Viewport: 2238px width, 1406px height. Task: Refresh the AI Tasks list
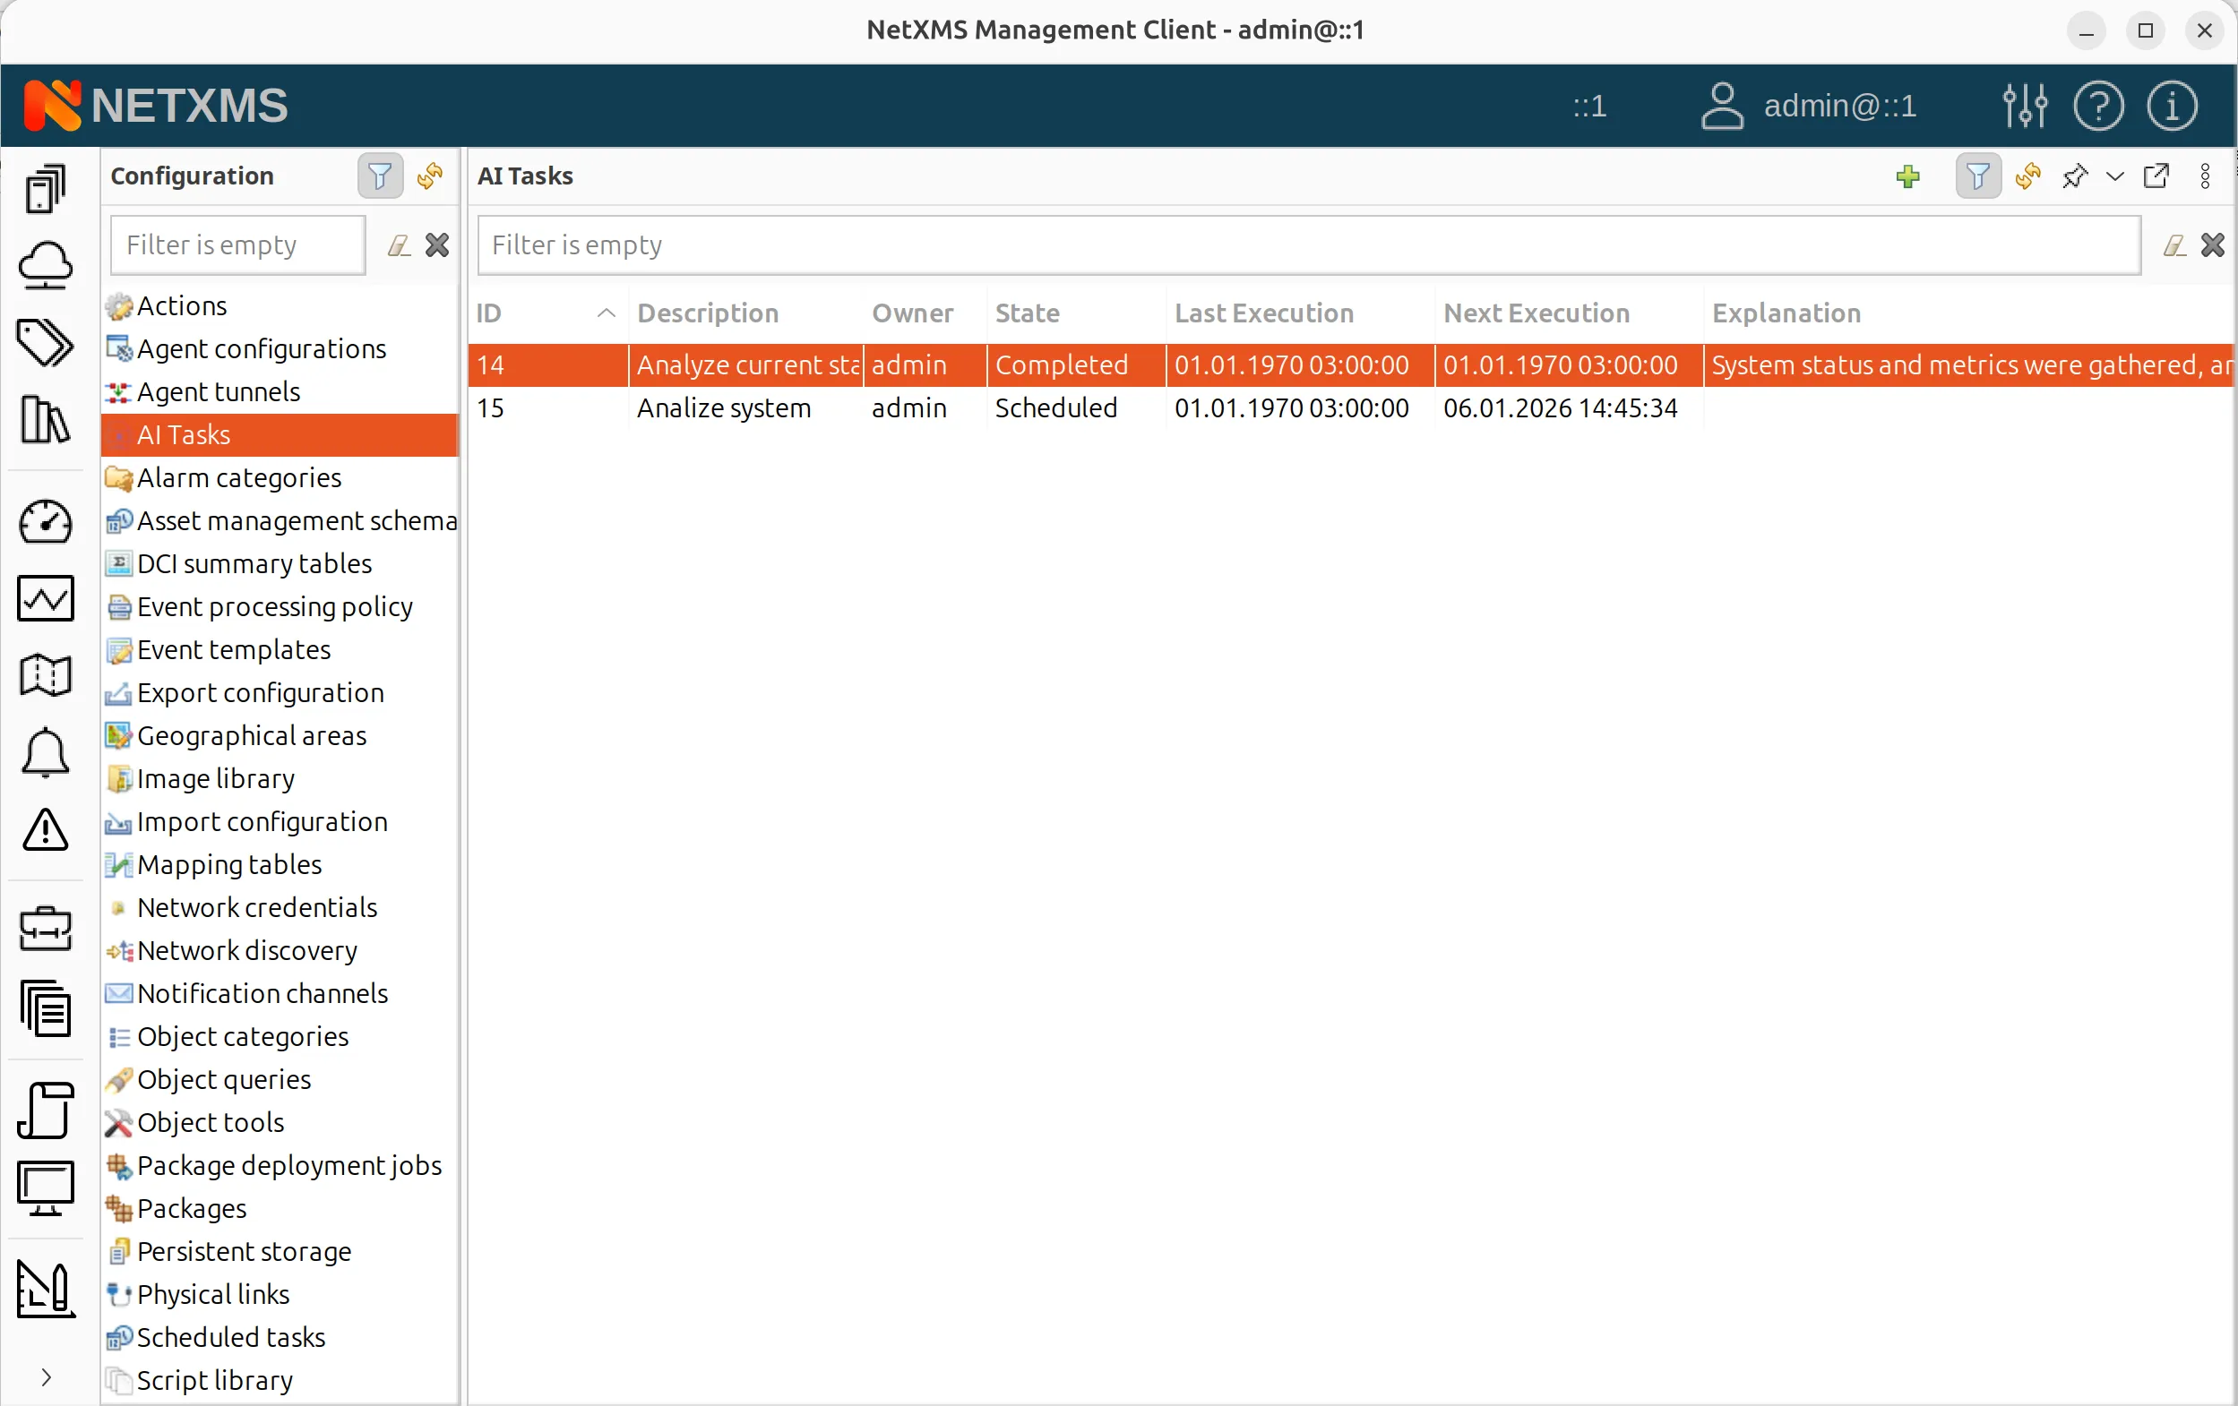pyautogui.click(x=2027, y=176)
